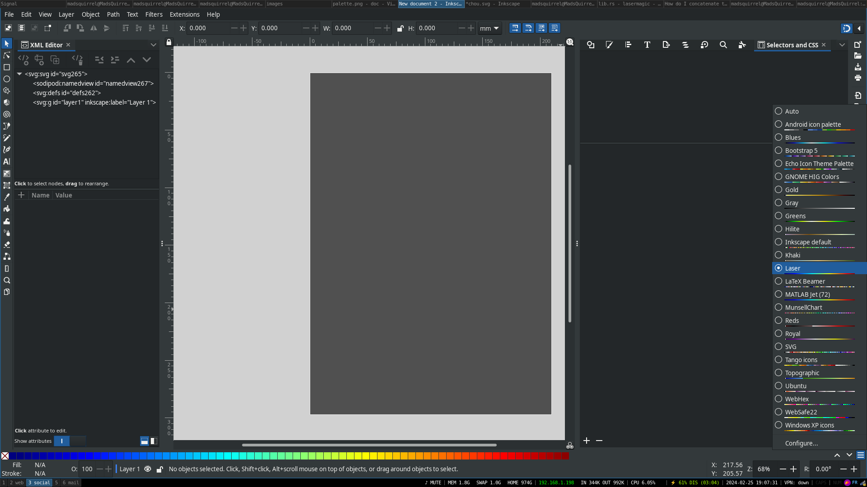Image resolution: width=867 pixels, height=487 pixels.
Task: Select the Paint bucket tool
Action: click(7, 209)
